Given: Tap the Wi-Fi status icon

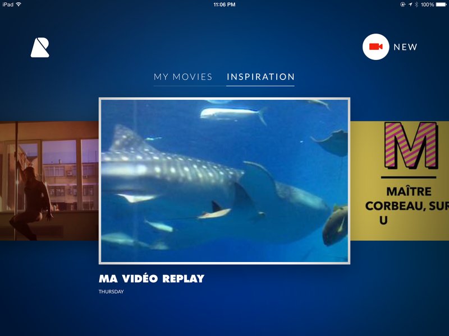Looking at the screenshot, I should [19, 4].
